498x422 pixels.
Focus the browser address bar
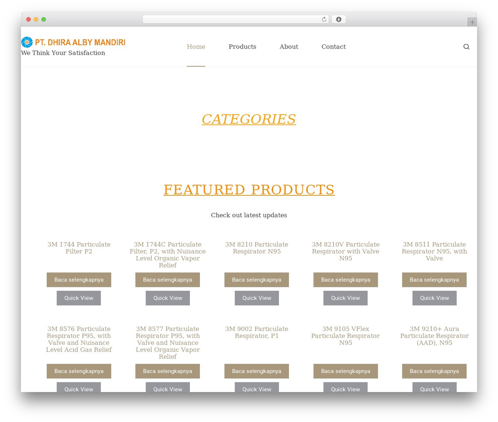(235, 19)
